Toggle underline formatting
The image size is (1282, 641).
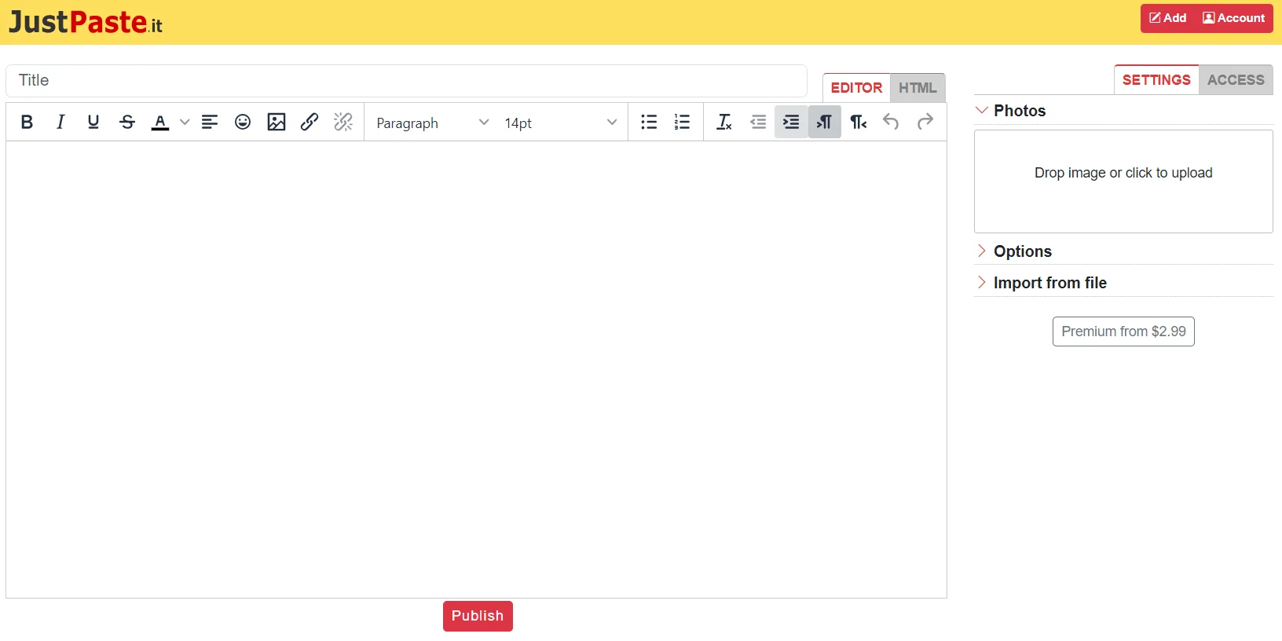[x=93, y=122]
